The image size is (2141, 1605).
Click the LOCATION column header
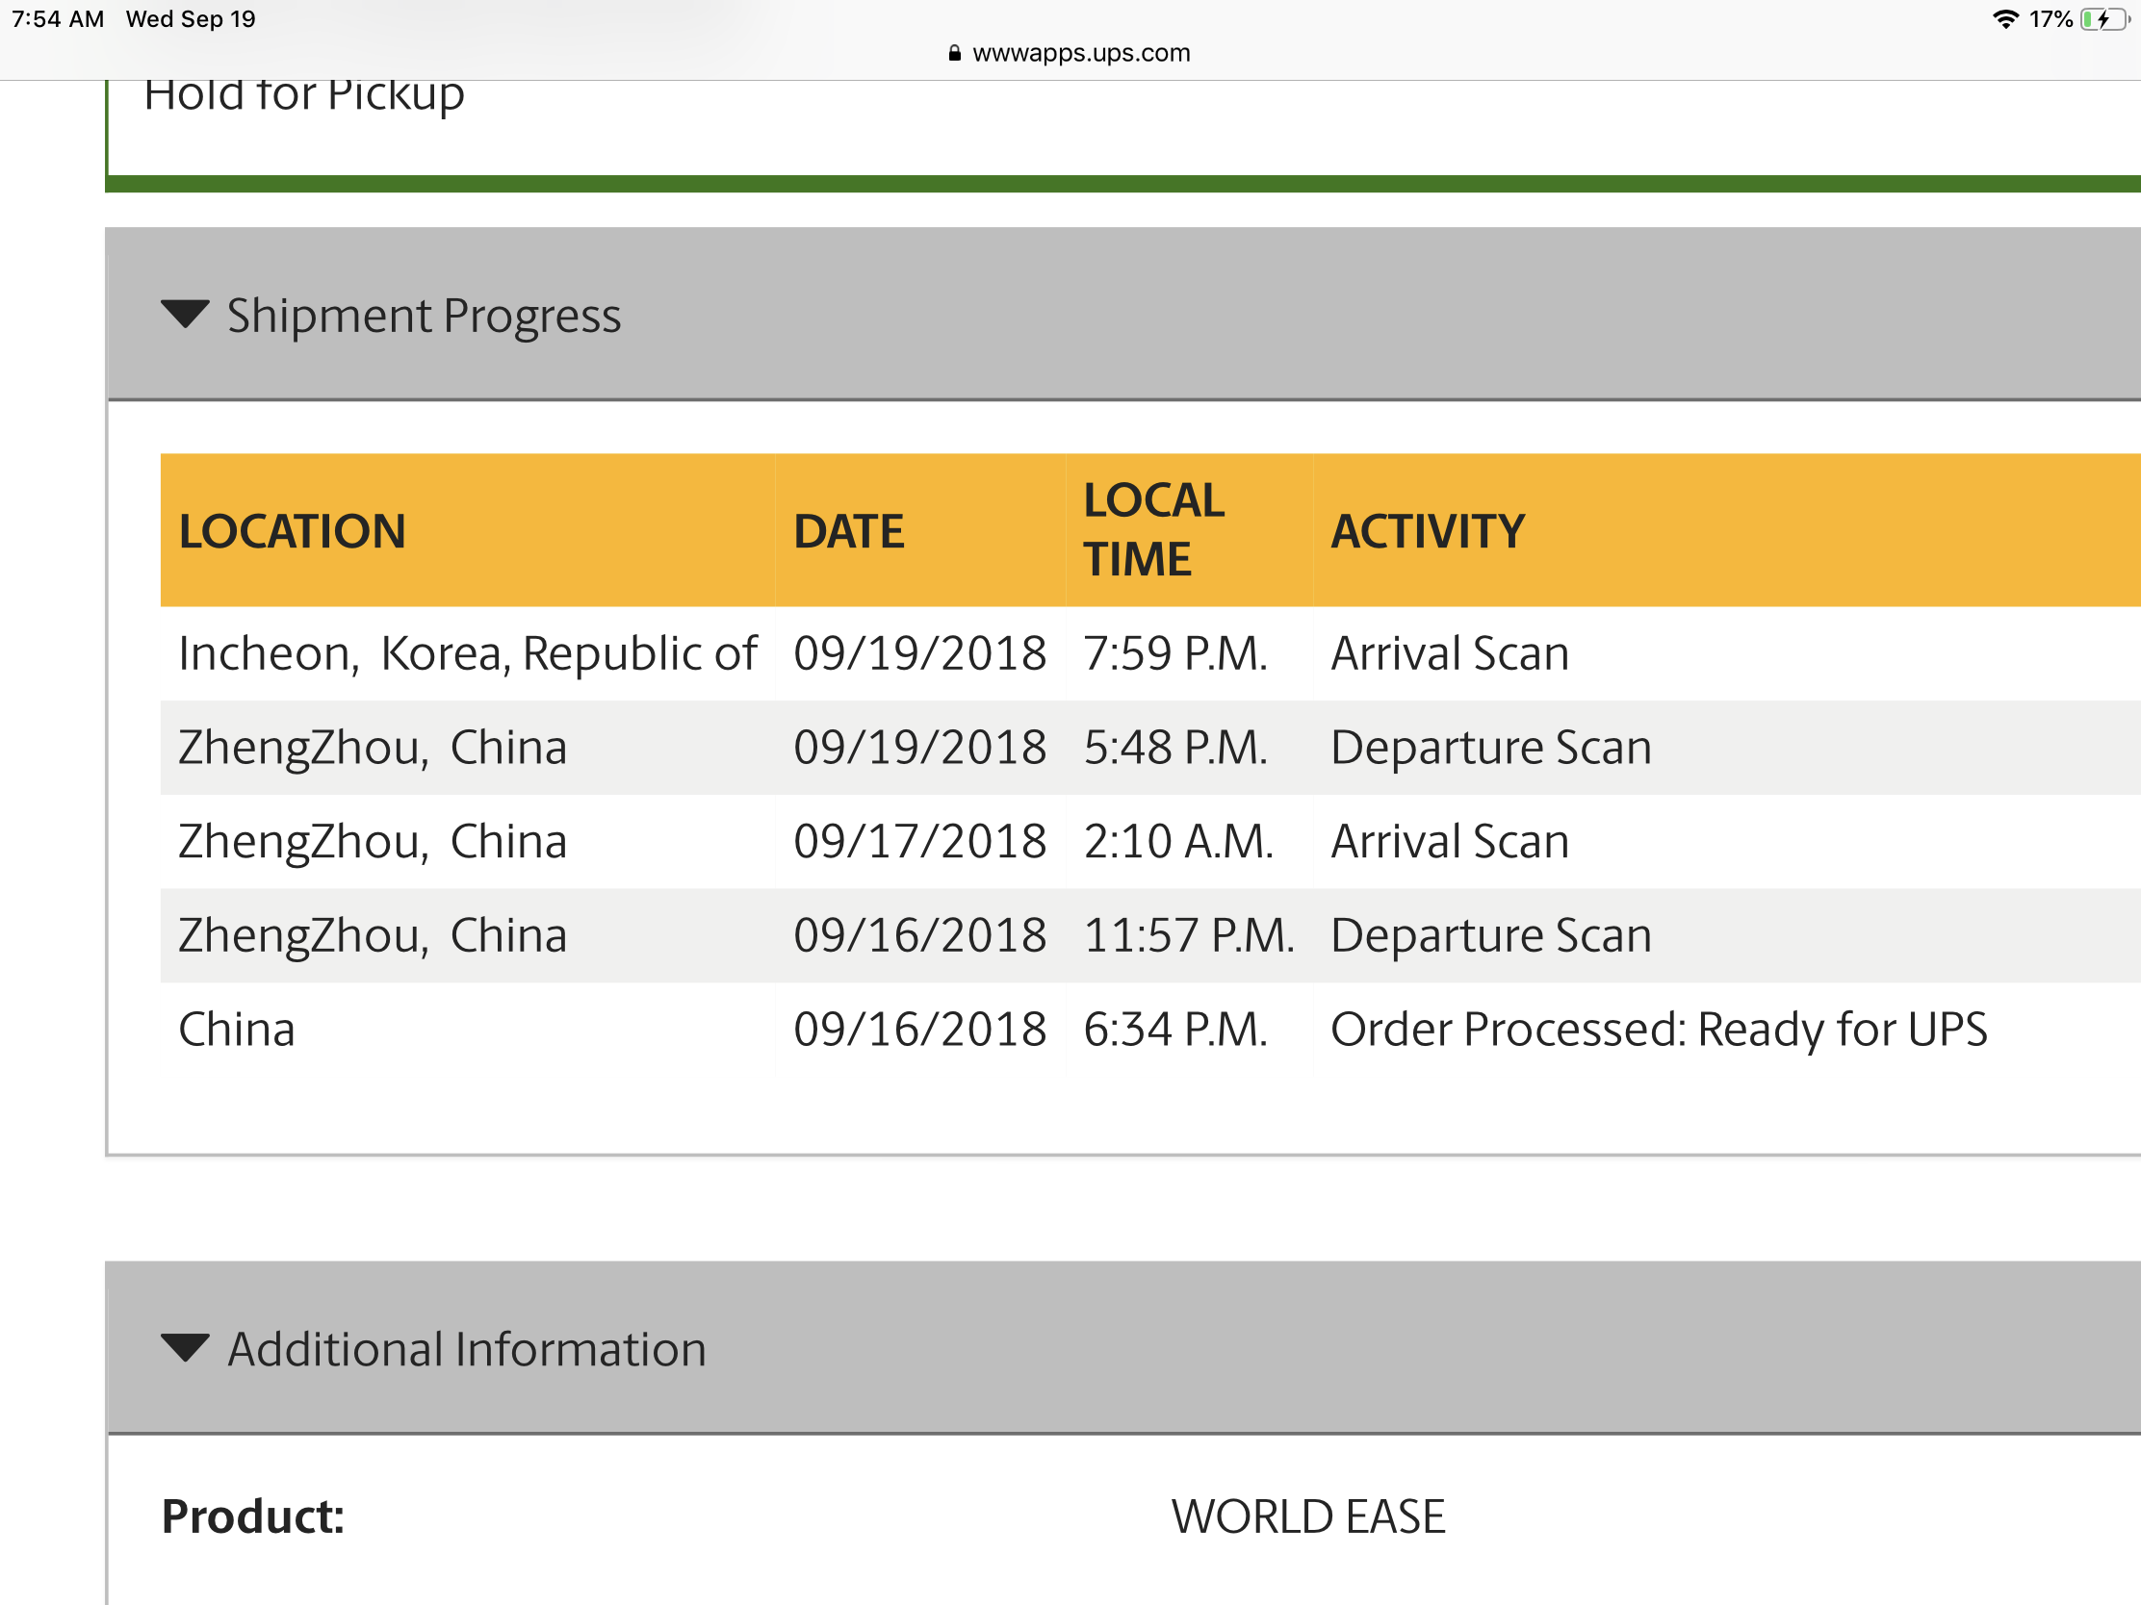[293, 531]
